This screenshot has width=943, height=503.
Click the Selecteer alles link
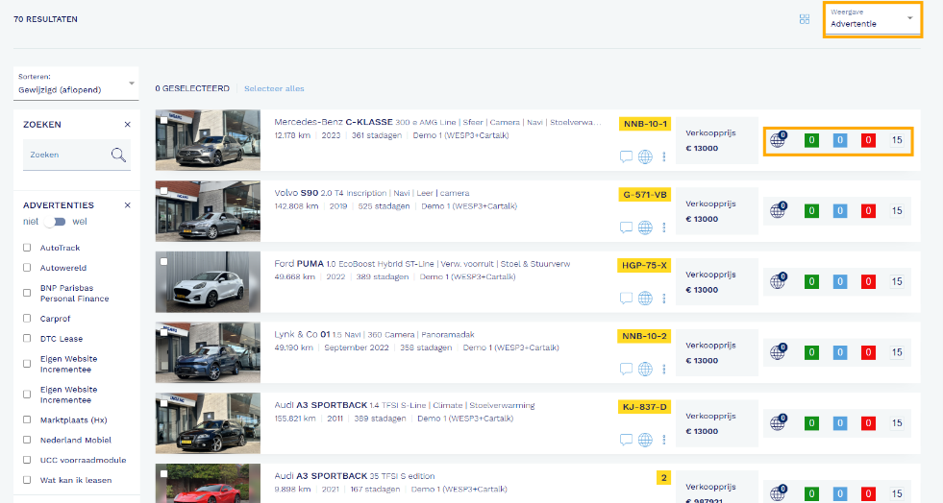coord(274,88)
